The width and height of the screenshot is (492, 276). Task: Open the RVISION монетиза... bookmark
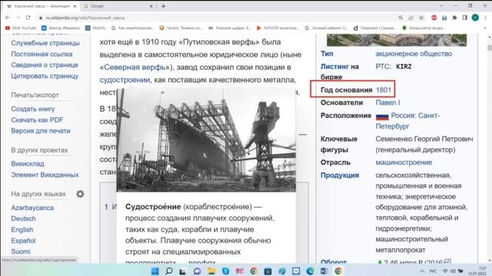click(278, 28)
